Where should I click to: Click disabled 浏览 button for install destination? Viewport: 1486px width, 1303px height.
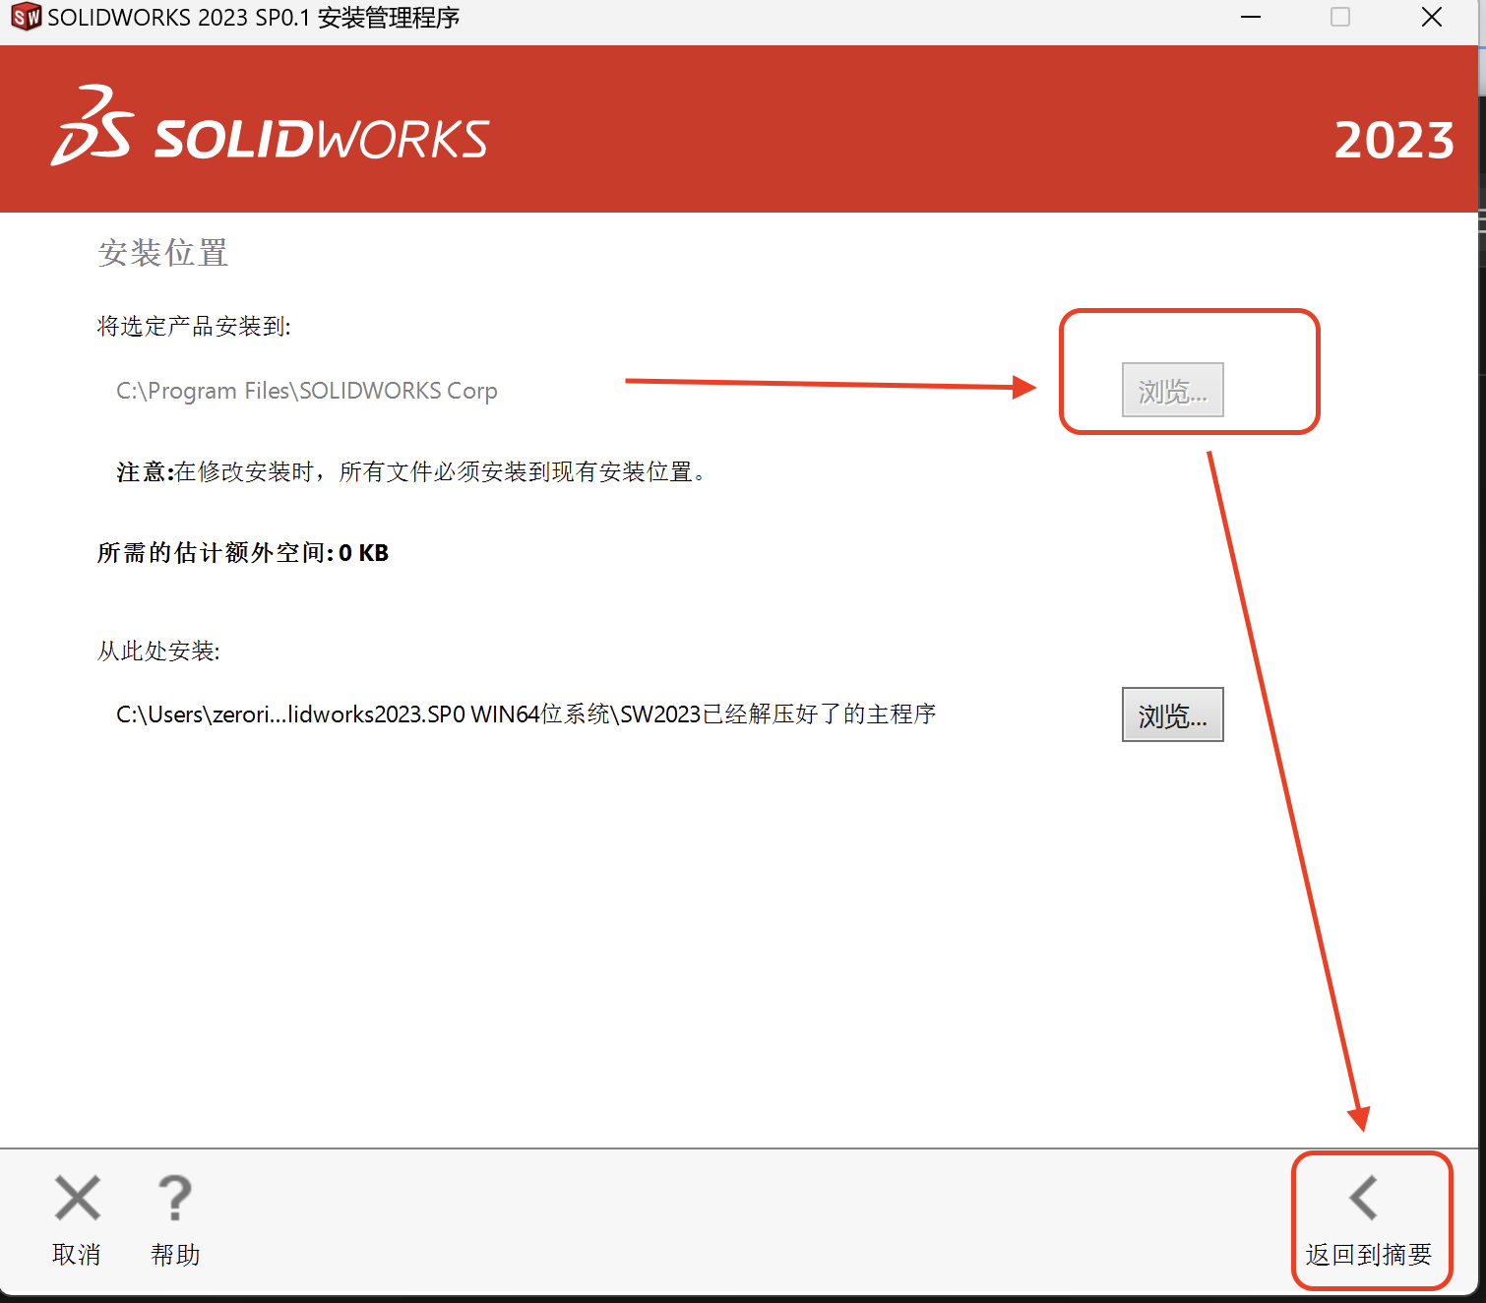point(1172,391)
